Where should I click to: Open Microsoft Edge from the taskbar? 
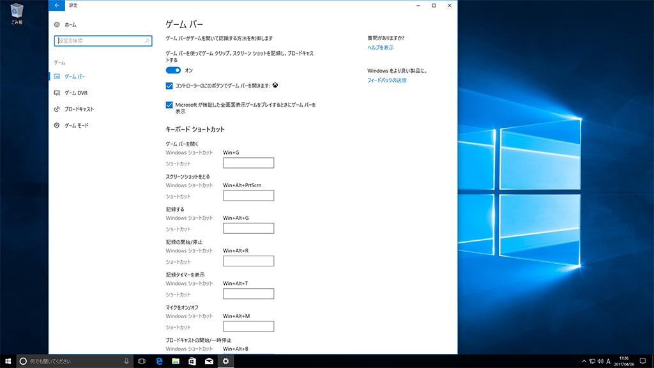coord(159,361)
